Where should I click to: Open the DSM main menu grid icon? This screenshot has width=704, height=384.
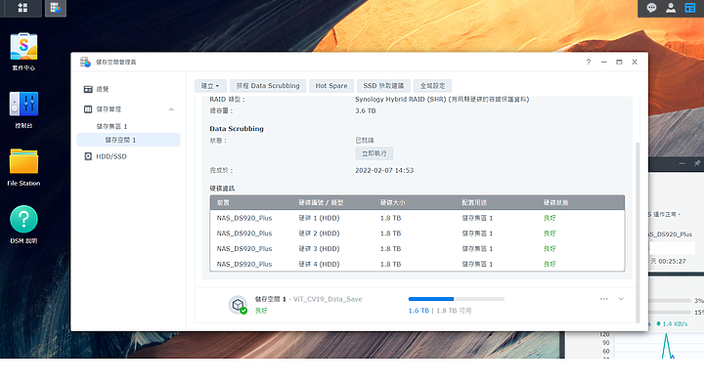[x=22, y=8]
